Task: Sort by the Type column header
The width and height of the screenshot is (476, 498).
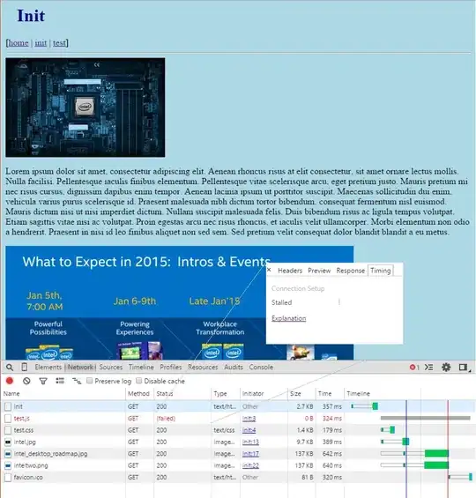Action: coord(226,393)
